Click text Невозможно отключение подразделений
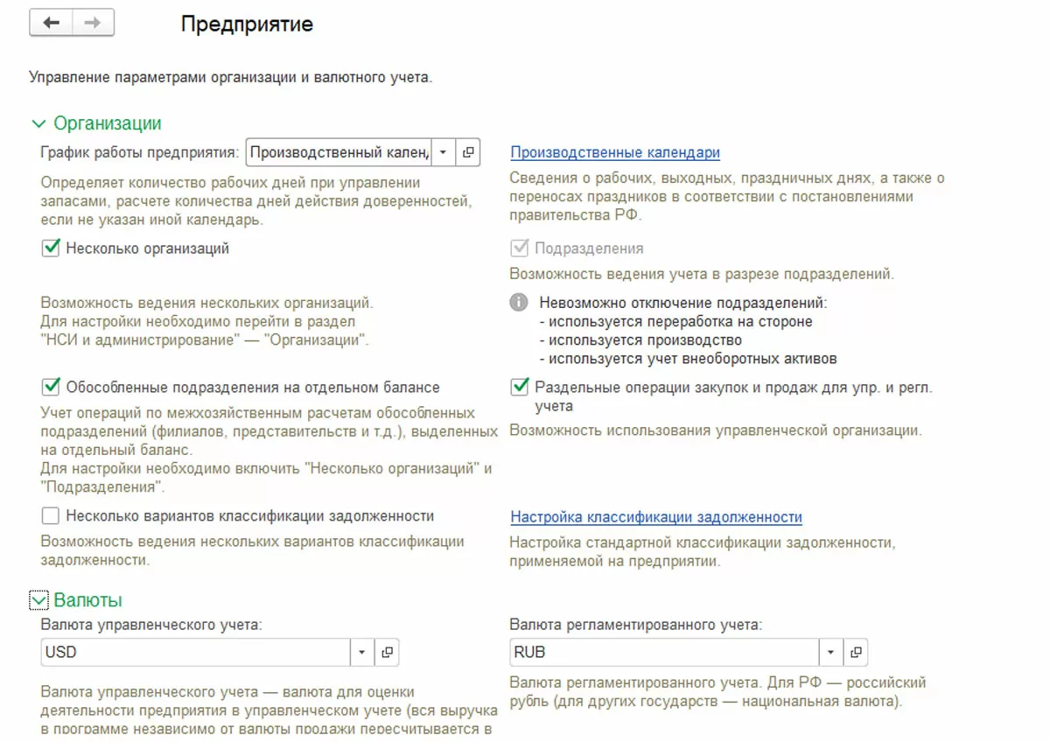Viewport: 1050px width, 742px height. 682,303
